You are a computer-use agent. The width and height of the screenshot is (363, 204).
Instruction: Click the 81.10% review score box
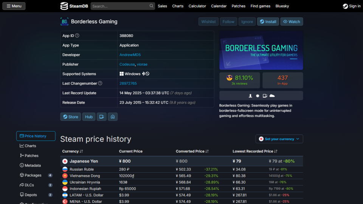click(240, 80)
